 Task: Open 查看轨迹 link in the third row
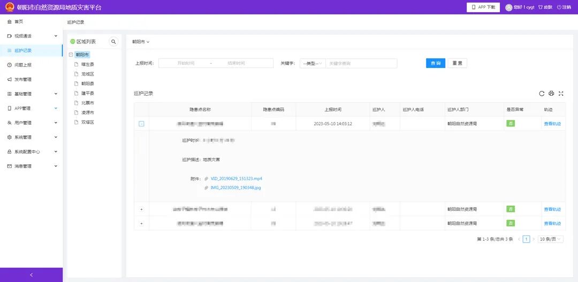tap(552, 223)
